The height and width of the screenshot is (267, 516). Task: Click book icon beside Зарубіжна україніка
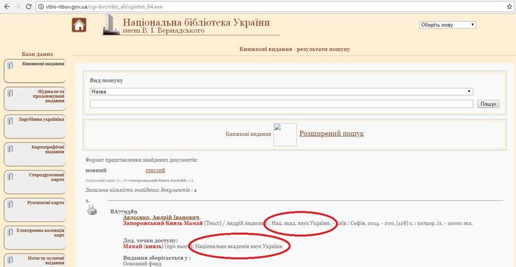10,121
